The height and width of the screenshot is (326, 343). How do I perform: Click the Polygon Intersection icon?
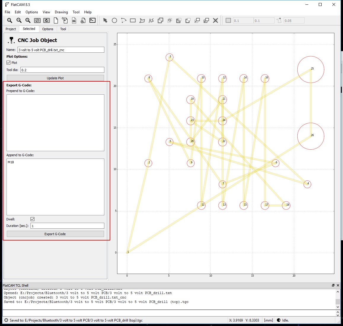pos(170,20)
